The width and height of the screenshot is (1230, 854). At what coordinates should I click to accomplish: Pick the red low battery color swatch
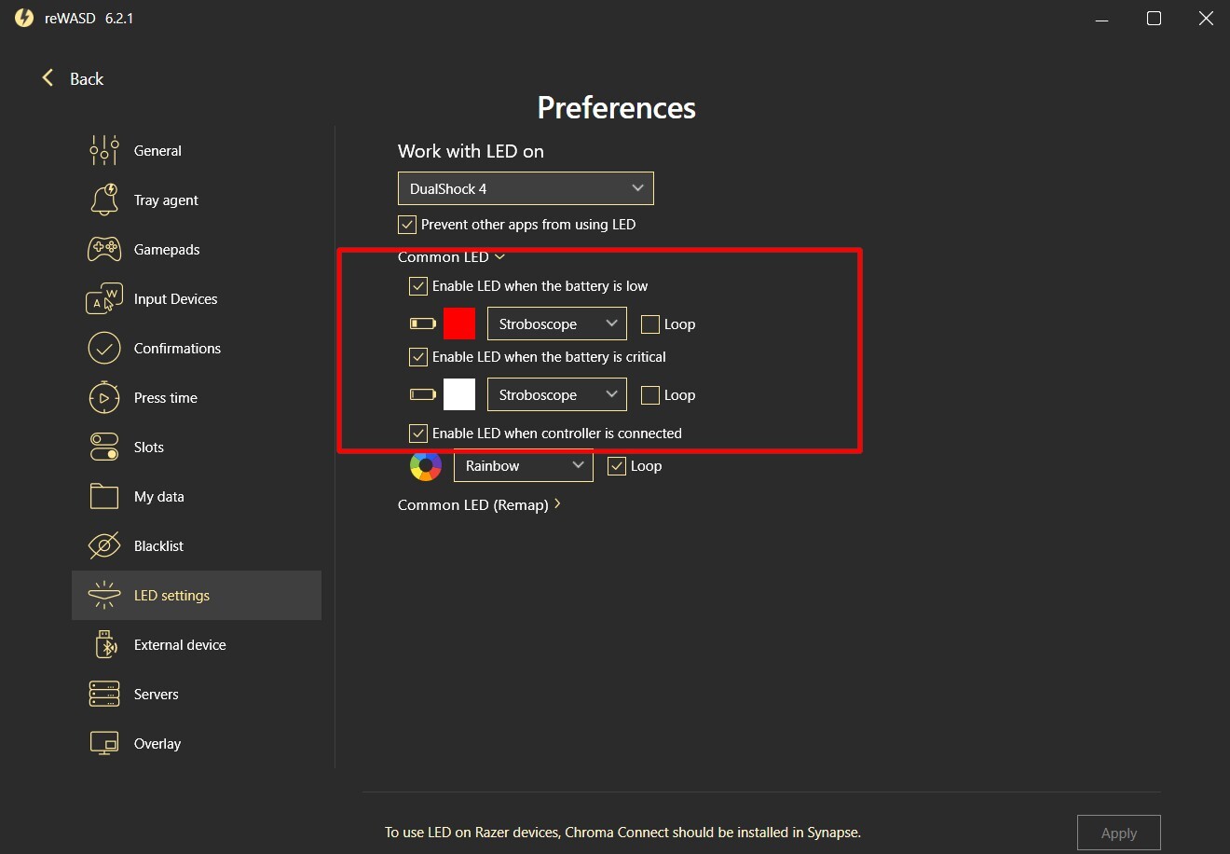(x=459, y=324)
